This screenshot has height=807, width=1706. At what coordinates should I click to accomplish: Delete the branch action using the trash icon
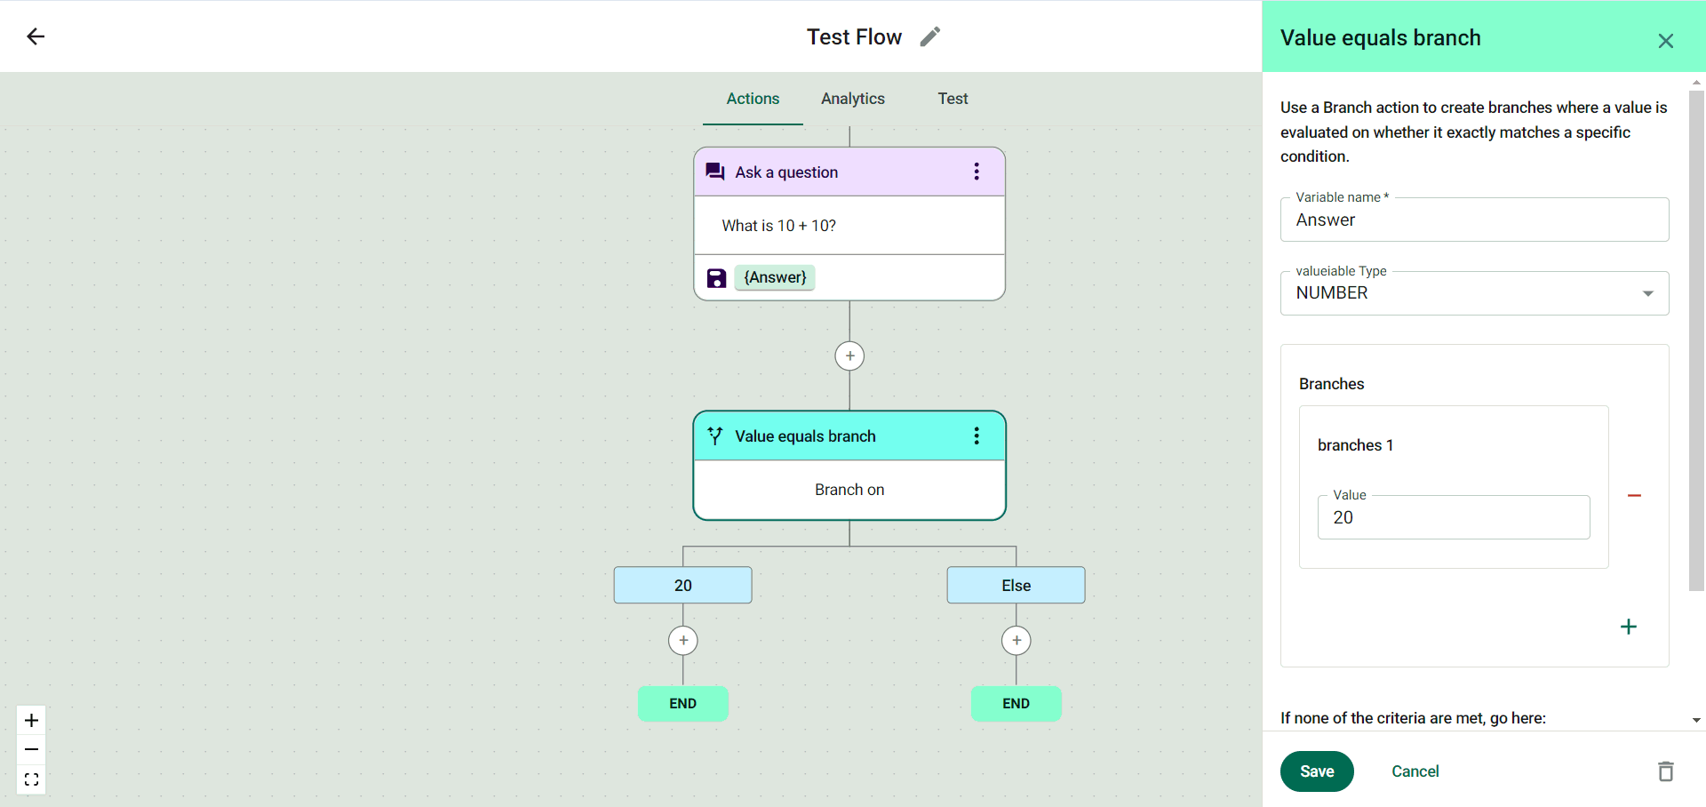(x=1665, y=771)
